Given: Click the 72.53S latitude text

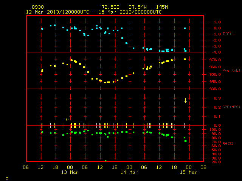Looking at the screenshot, I should [x=110, y=7].
